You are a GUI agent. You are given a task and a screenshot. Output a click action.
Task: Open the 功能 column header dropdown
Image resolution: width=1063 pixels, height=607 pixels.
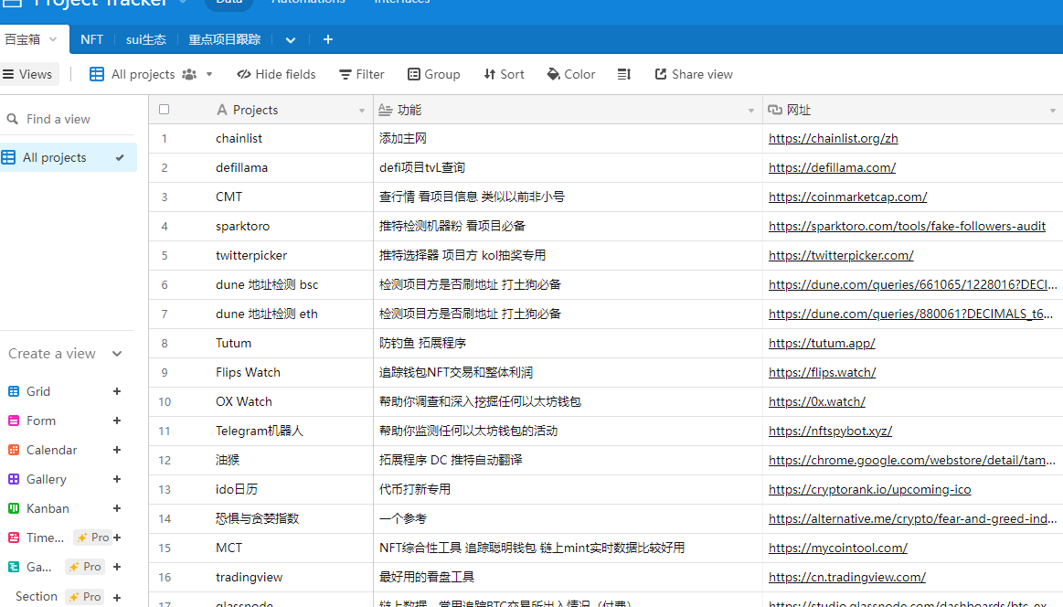click(x=750, y=111)
